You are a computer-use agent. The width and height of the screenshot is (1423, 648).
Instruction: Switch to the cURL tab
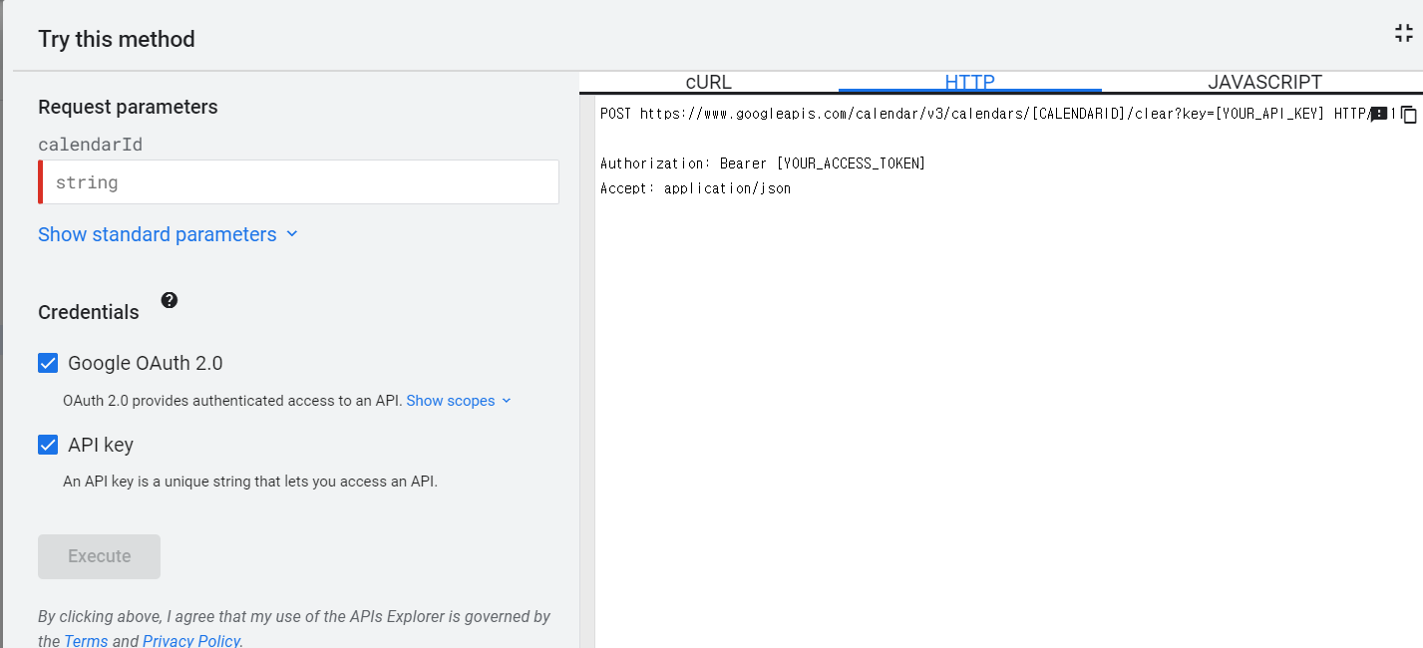click(709, 82)
